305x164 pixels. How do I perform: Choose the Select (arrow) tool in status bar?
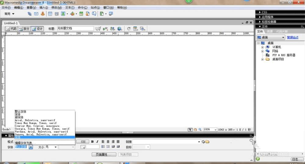click(190, 130)
